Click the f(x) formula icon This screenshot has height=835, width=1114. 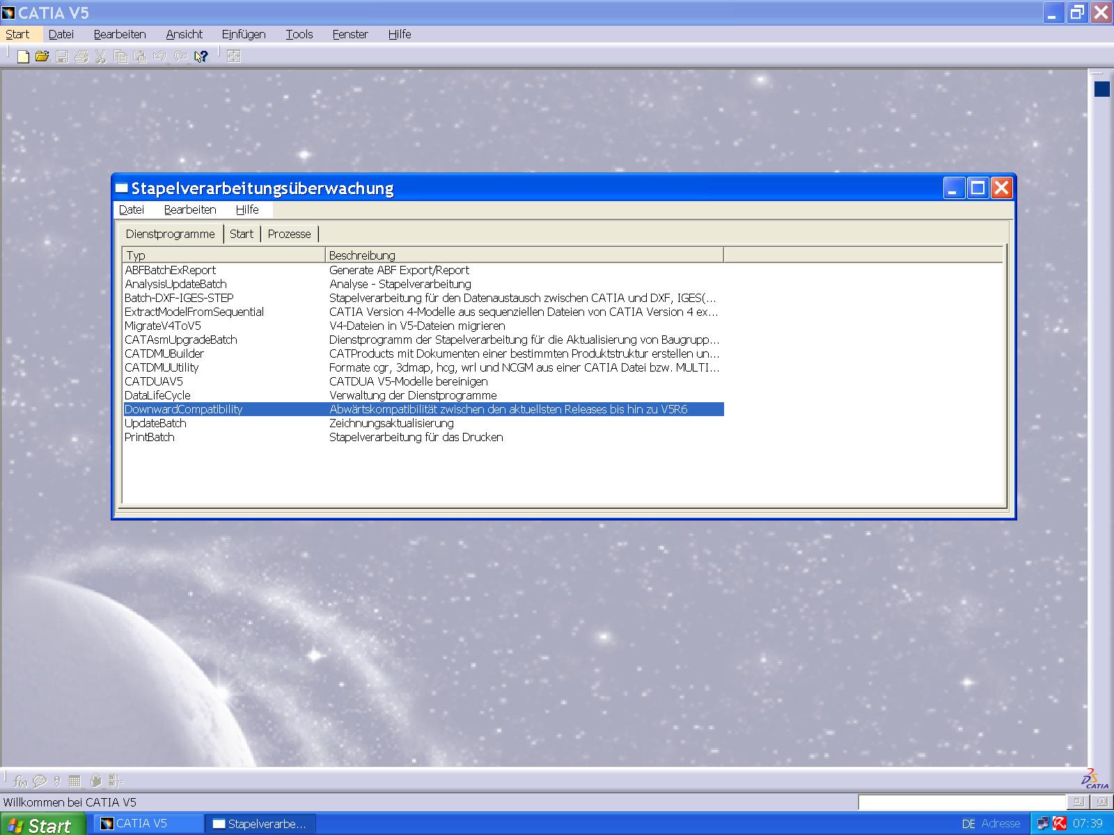coord(21,781)
